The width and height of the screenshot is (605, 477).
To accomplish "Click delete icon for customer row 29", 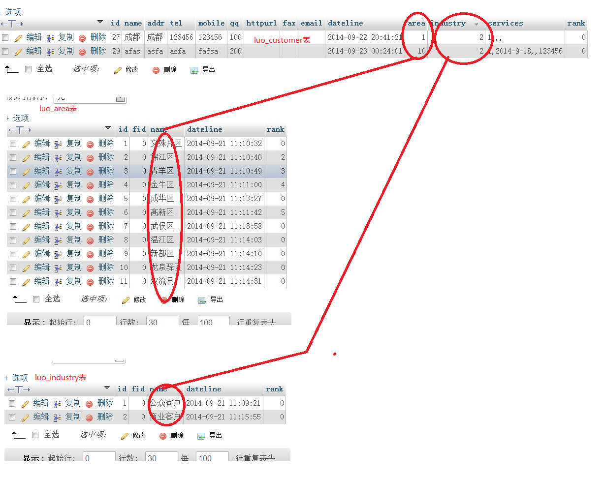I will [x=82, y=52].
